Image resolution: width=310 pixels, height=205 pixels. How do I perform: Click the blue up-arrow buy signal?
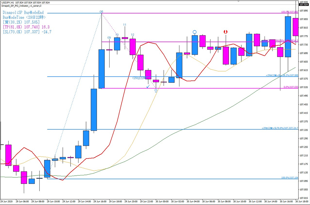tap(156, 90)
